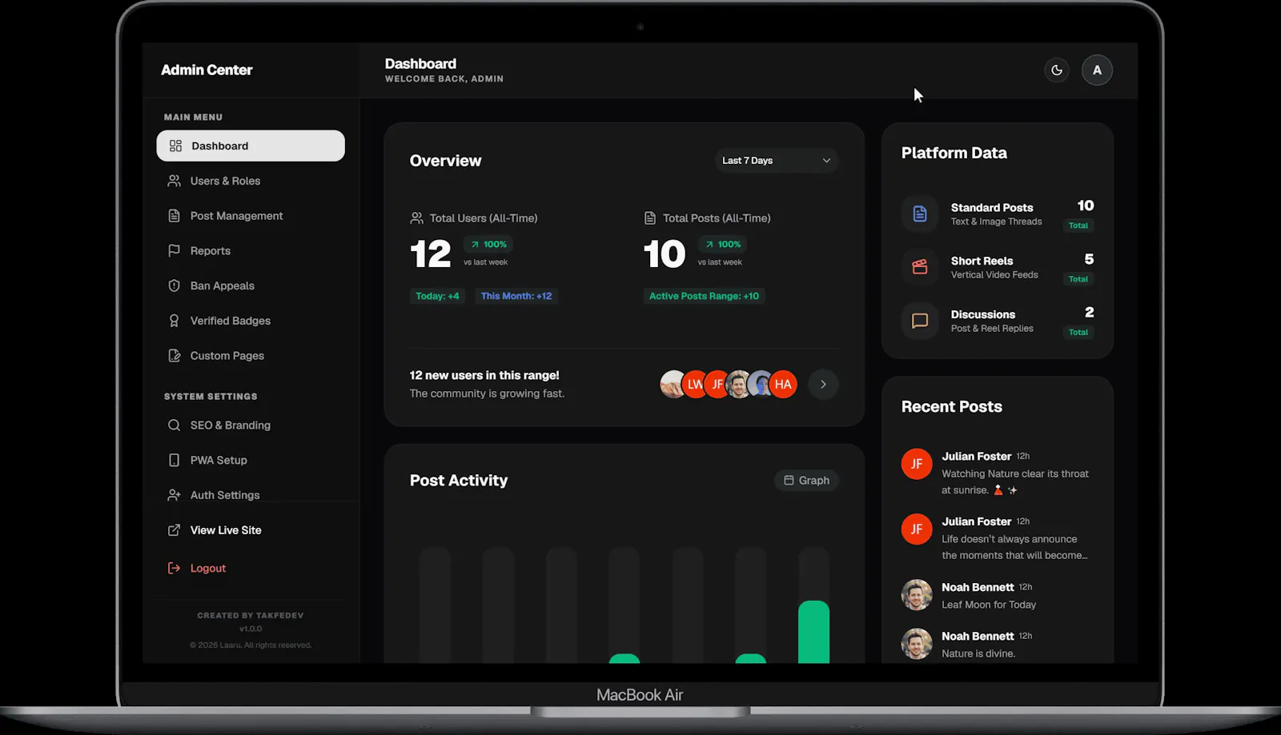1281x735 pixels.
Task: Open the Last 7 Days range dropdown
Action: point(776,161)
